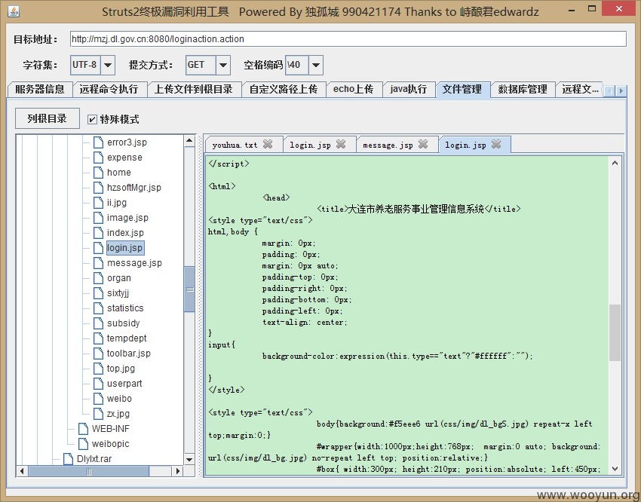Open the 上传文件到根目录 tab

click(194, 90)
